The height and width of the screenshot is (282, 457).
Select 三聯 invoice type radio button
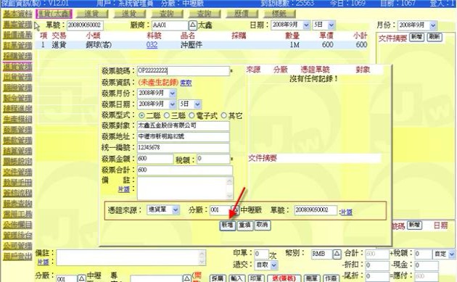pos(167,115)
